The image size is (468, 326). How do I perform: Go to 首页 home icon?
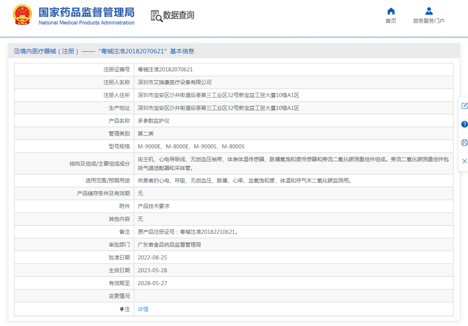pyautogui.click(x=391, y=11)
